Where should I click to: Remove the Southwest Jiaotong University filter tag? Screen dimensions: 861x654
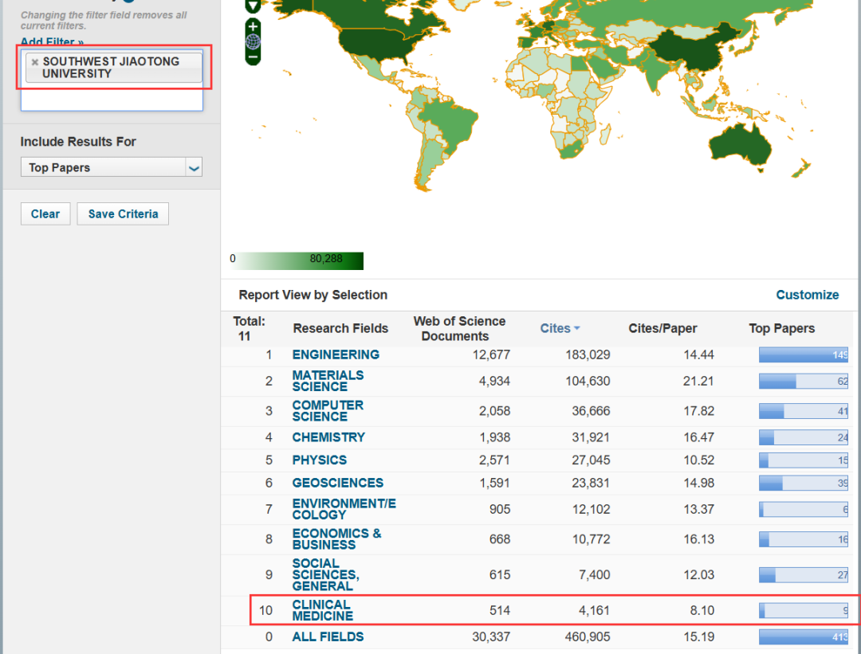34,62
